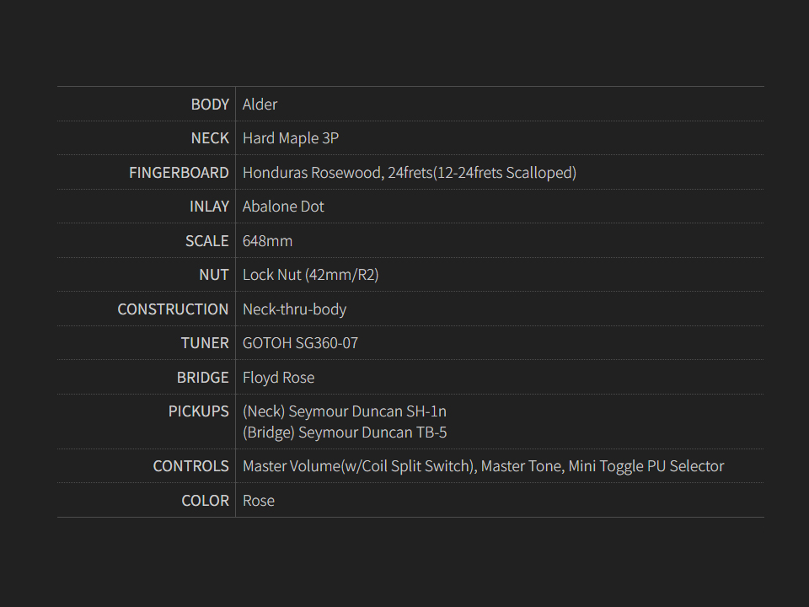Select the NECK label
Image resolution: width=809 pixels, height=607 pixels.
(210, 138)
